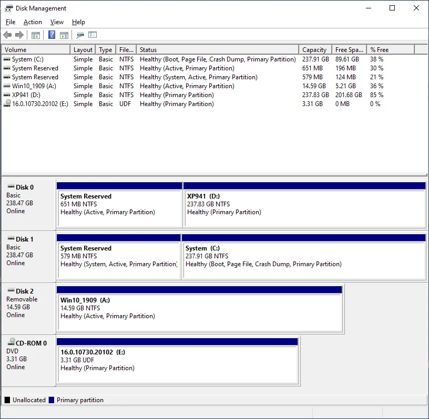Click the blue Primary partition legend swatch
Viewport: 429px width, 419px height.
52,400
